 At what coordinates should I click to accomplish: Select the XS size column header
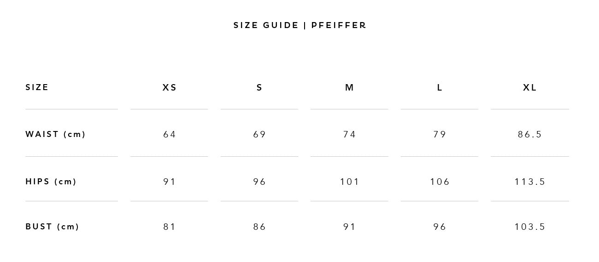[x=170, y=87]
